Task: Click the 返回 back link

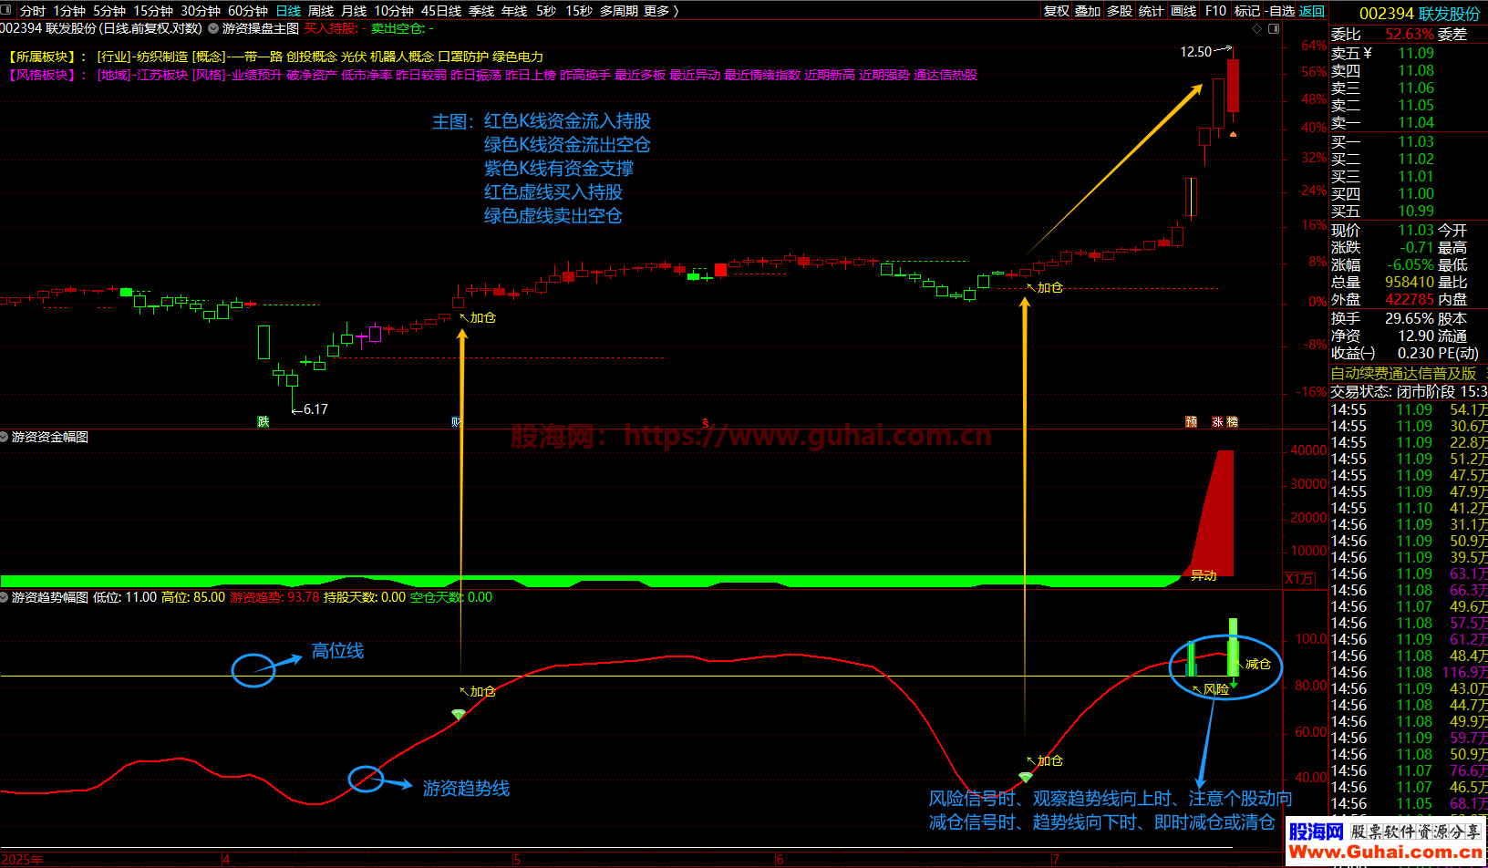Action: click(x=1312, y=11)
